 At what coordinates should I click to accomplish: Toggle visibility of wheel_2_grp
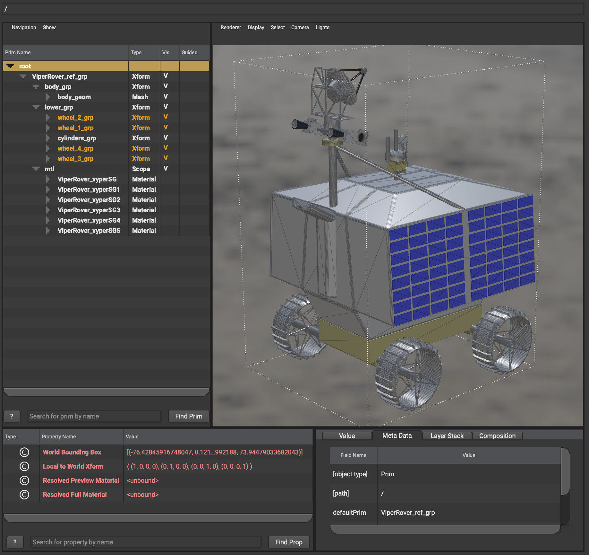pyautogui.click(x=166, y=117)
